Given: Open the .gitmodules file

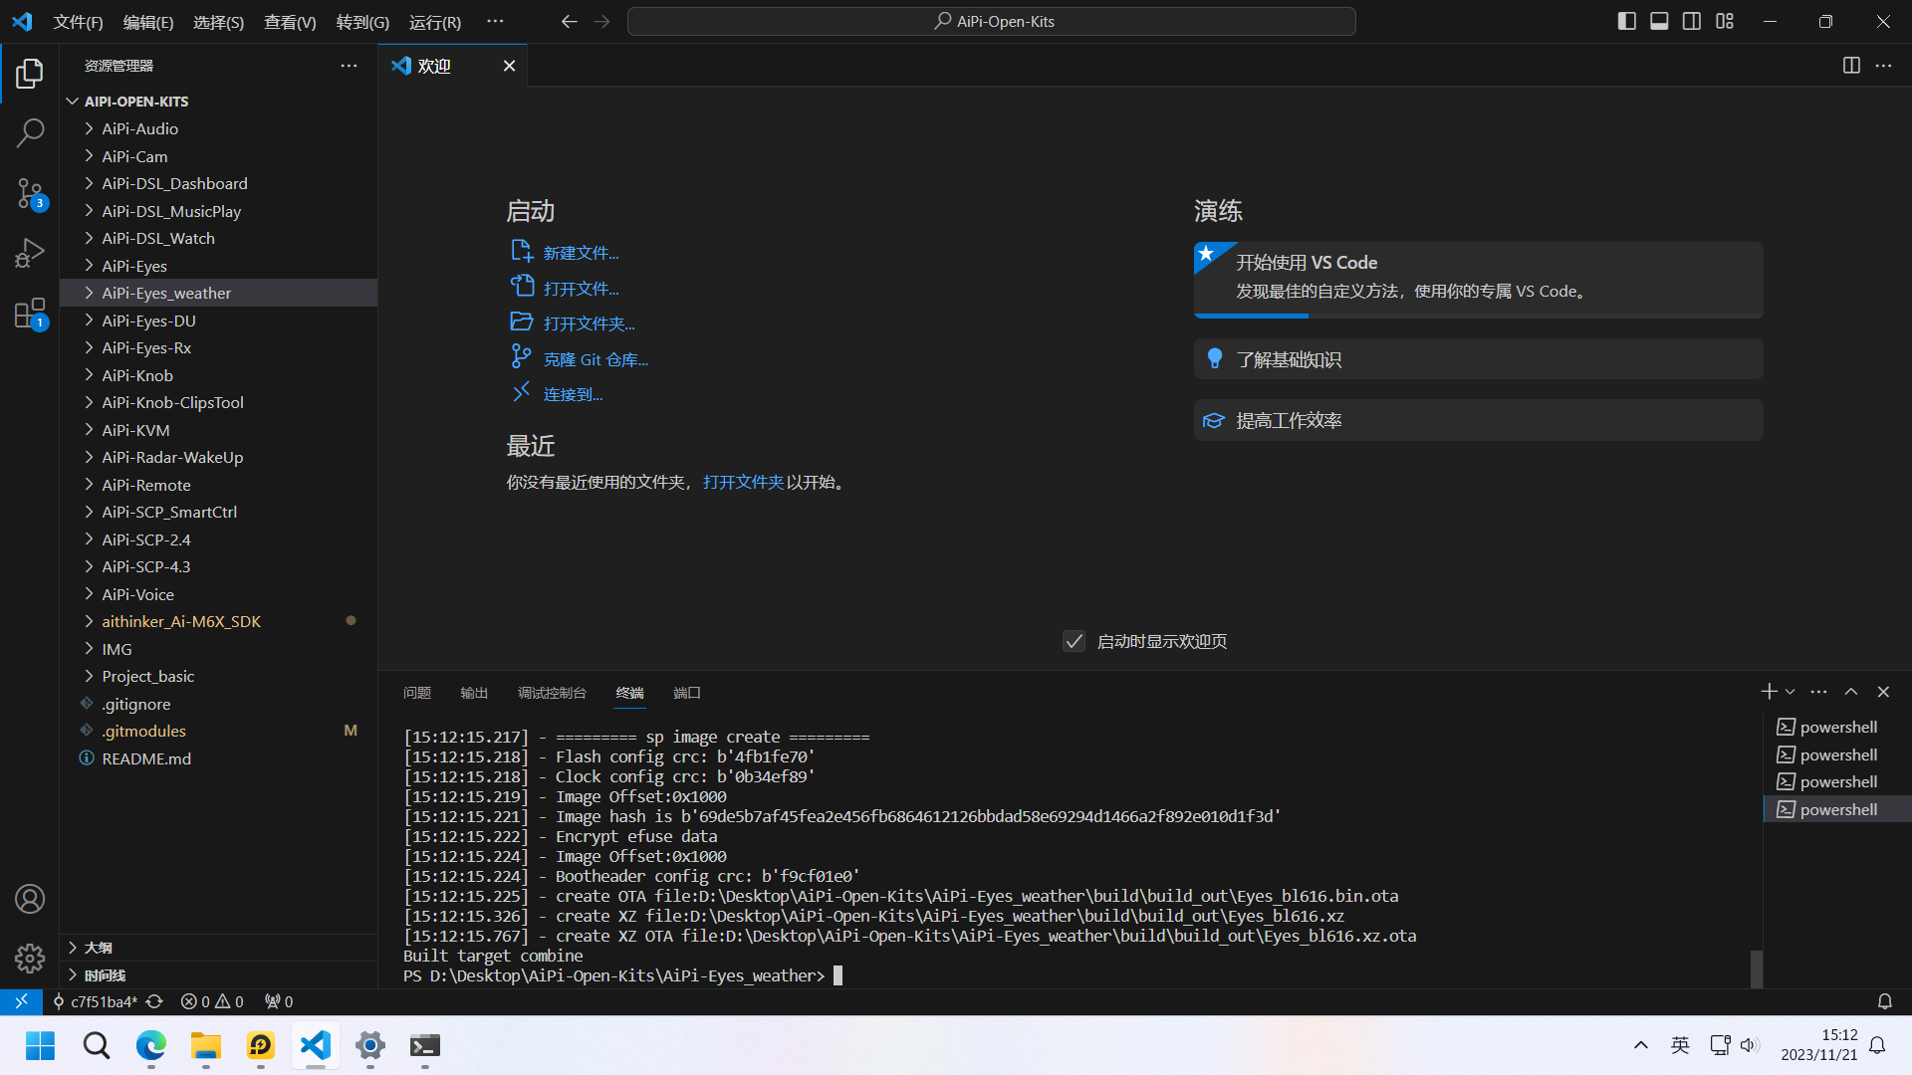Looking at the screenshot, I should pos(219,731).
